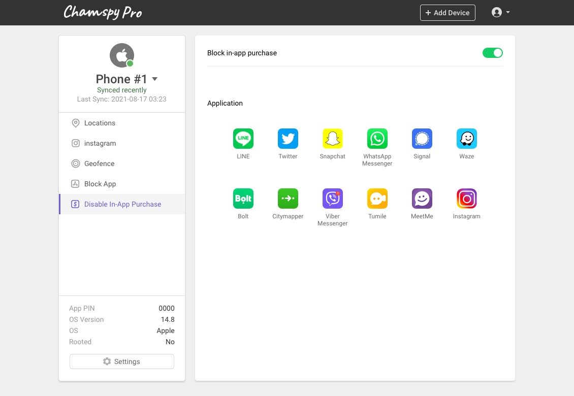The width and height of the screenshot is (574, 396).
Task: Click the Signal app icon
Action: coord(422,139)
